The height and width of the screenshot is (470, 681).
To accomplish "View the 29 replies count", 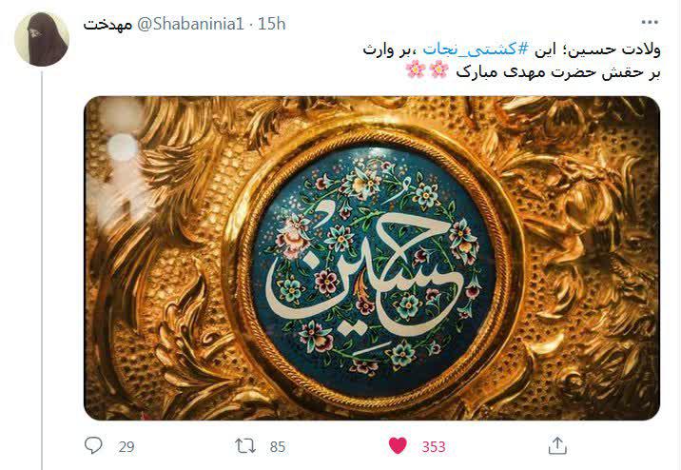I will point(126,446).
